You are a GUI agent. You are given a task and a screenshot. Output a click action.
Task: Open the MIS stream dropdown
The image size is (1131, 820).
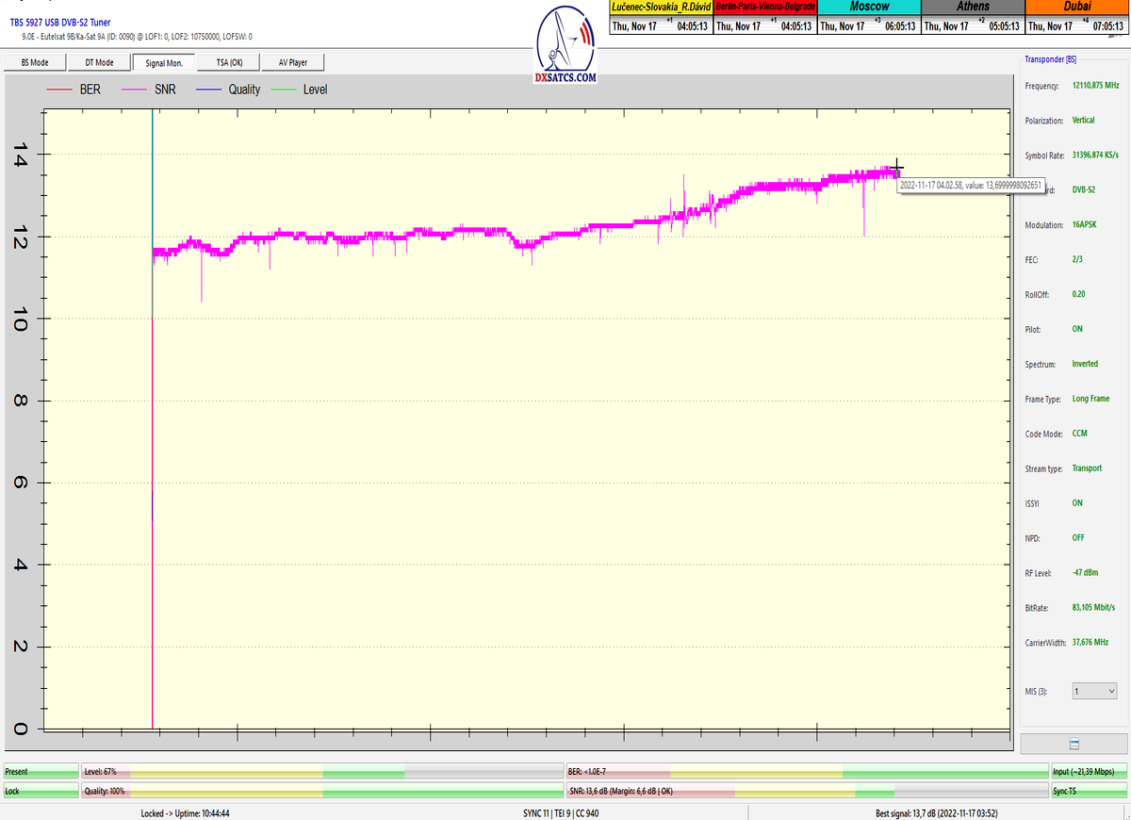[x=1093, y=690]
